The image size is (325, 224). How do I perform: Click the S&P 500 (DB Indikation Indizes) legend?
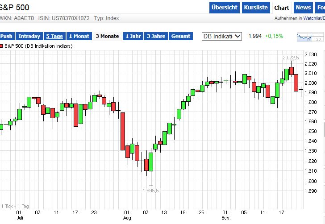click(38, 46)
